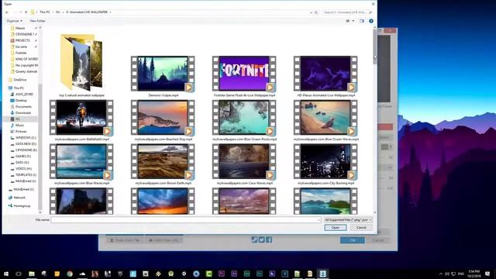Open the Windows Start menu
The height and width of the screenshot is (279, 496).
coord(6,274)
